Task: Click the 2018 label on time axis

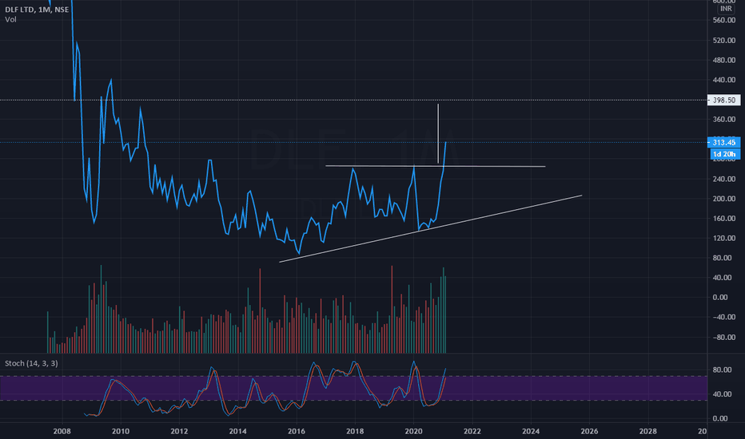Action: point(355,431)
